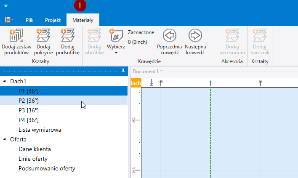Go to Następna krawędź arrow
298x178 pixels.
coord(194,35)
